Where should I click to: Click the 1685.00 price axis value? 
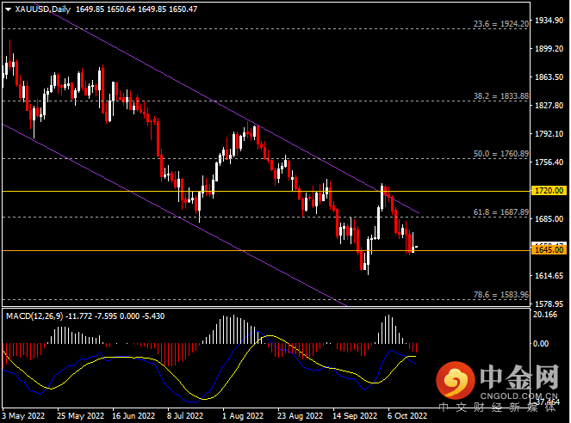tap(549, 218)
